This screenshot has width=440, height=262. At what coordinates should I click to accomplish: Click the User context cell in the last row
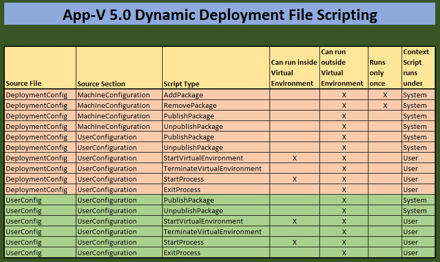[x=411, y=253]
